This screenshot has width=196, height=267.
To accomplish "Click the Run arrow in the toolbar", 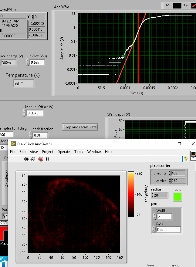I will pos(27,159).
